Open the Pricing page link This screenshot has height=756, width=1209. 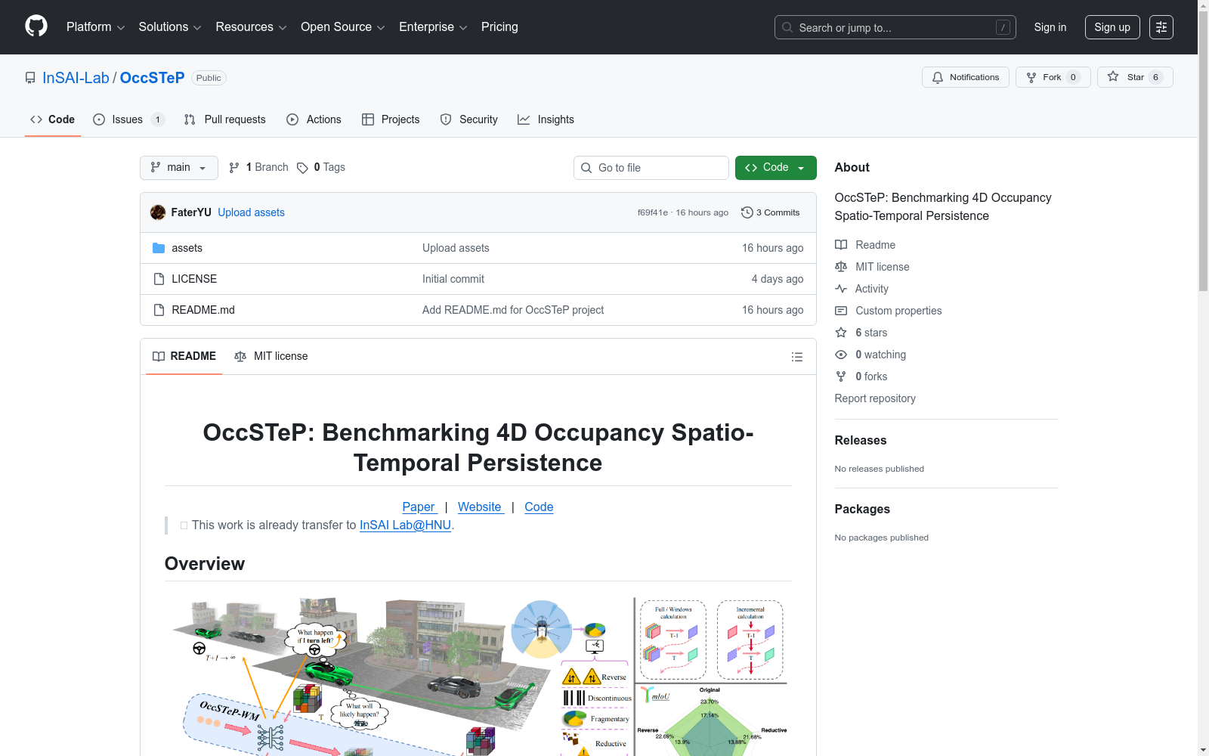click(499, 27)
